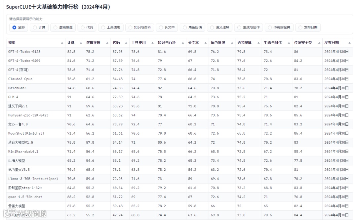The width and height of the screenshot is (357, 220).
Task: Sort table by 模型 column arrow
Action: point(62,43)
